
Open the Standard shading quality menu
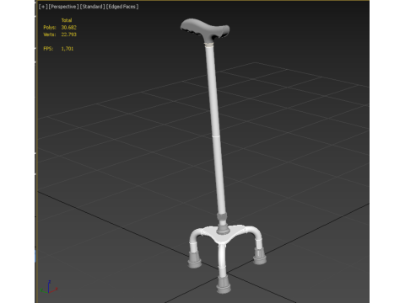click(x=93, y=7)
